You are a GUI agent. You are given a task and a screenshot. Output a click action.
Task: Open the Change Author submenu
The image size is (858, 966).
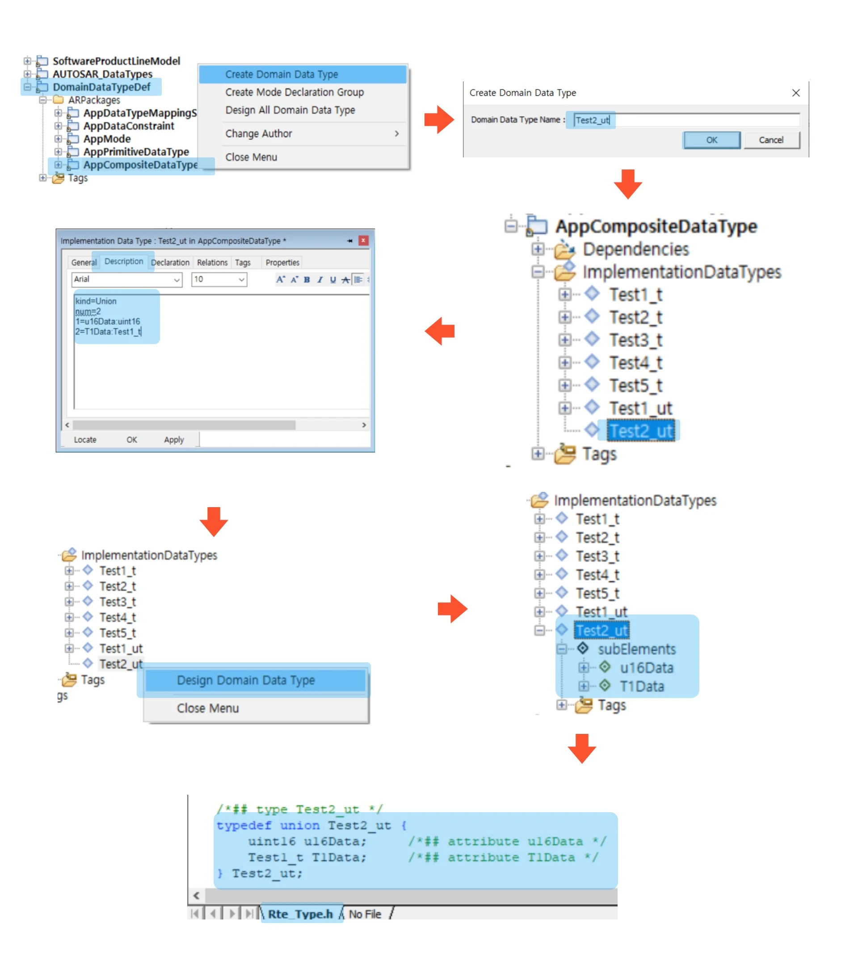[303, 134]
